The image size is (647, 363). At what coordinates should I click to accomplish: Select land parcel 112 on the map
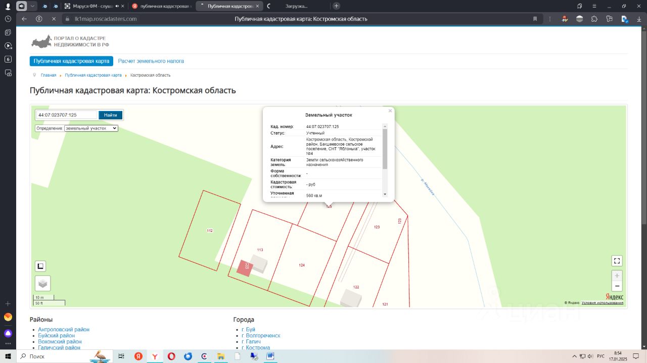click(210, 230)
